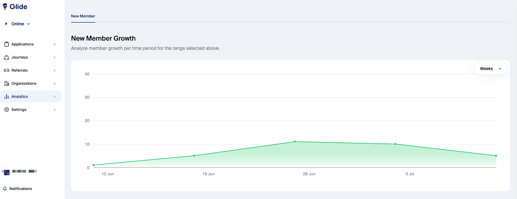
Task: Expand the Journeys submenu chevron
Action: coord(55,57)
